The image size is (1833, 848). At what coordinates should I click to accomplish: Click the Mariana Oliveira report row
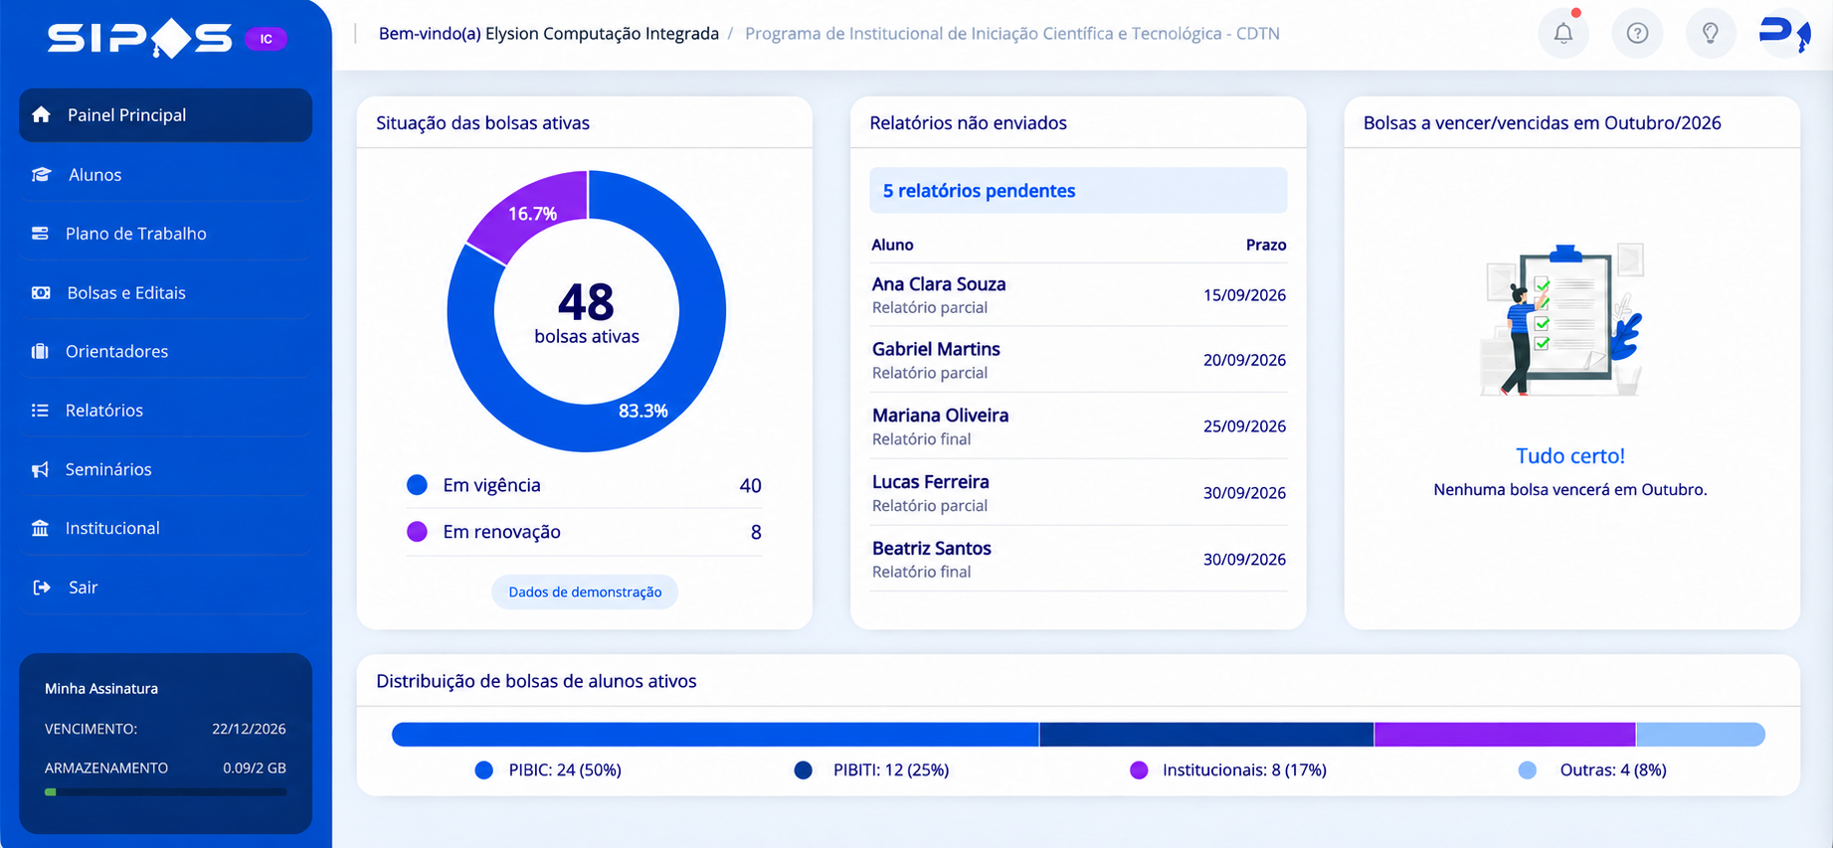point(1078,426)
